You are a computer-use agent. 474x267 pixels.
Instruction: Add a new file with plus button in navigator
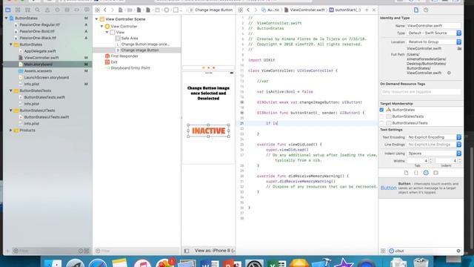tap(7, 251)
